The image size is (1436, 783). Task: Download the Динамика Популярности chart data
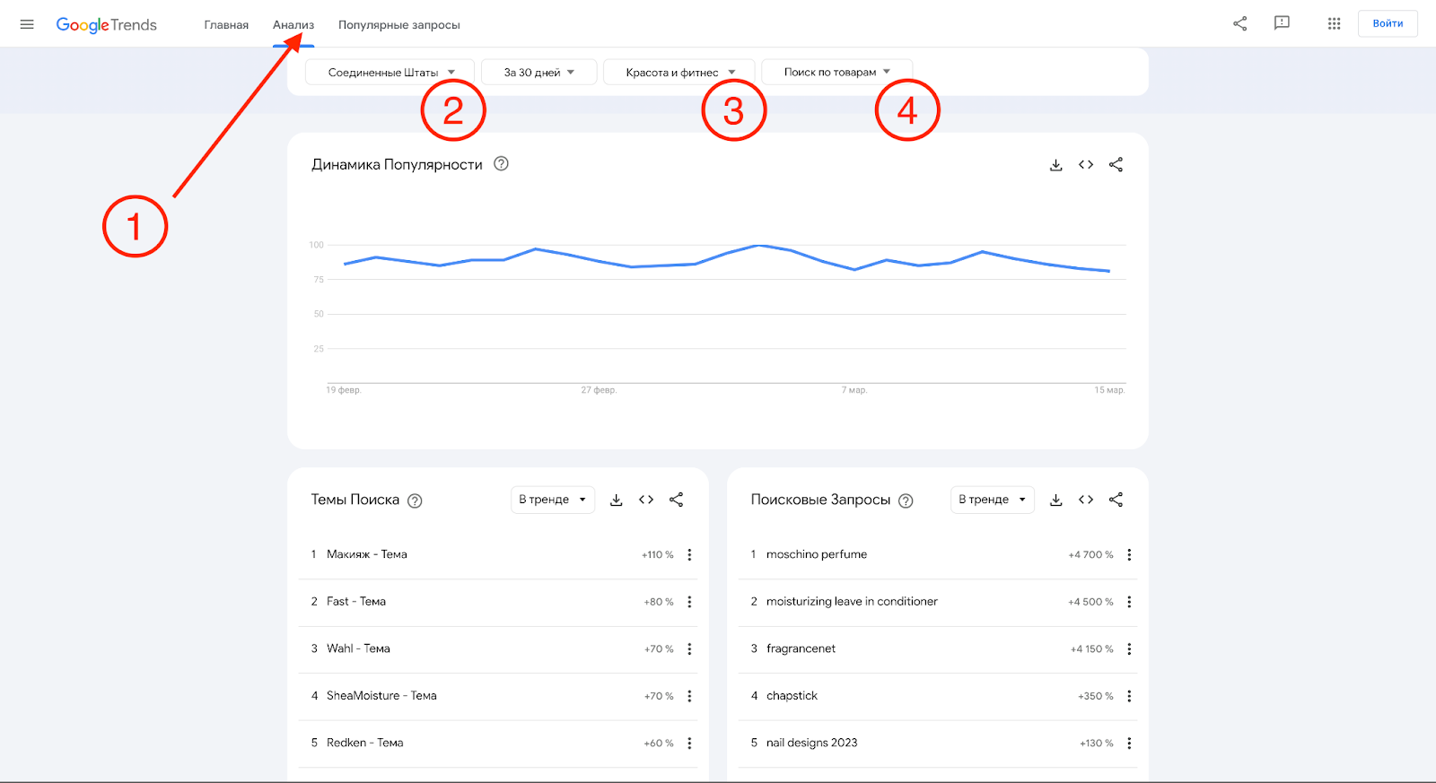click(1056, 165)
